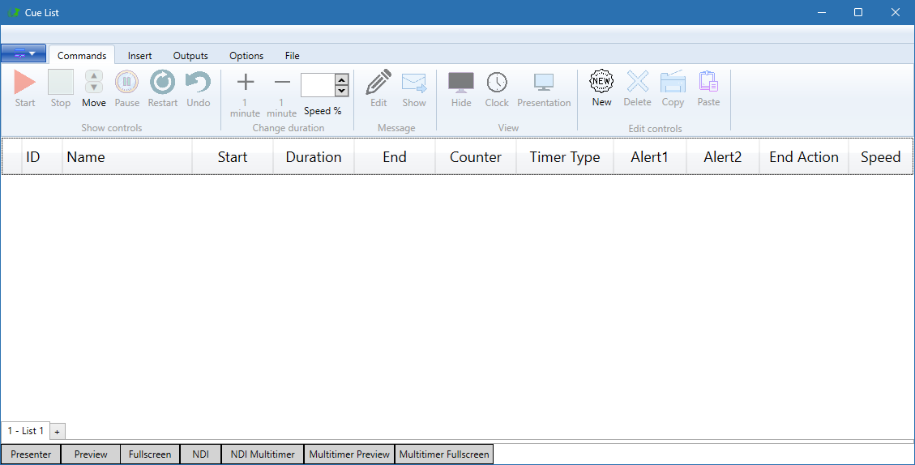
Task: Click the Alert1 column header
Action: point(649,156)
